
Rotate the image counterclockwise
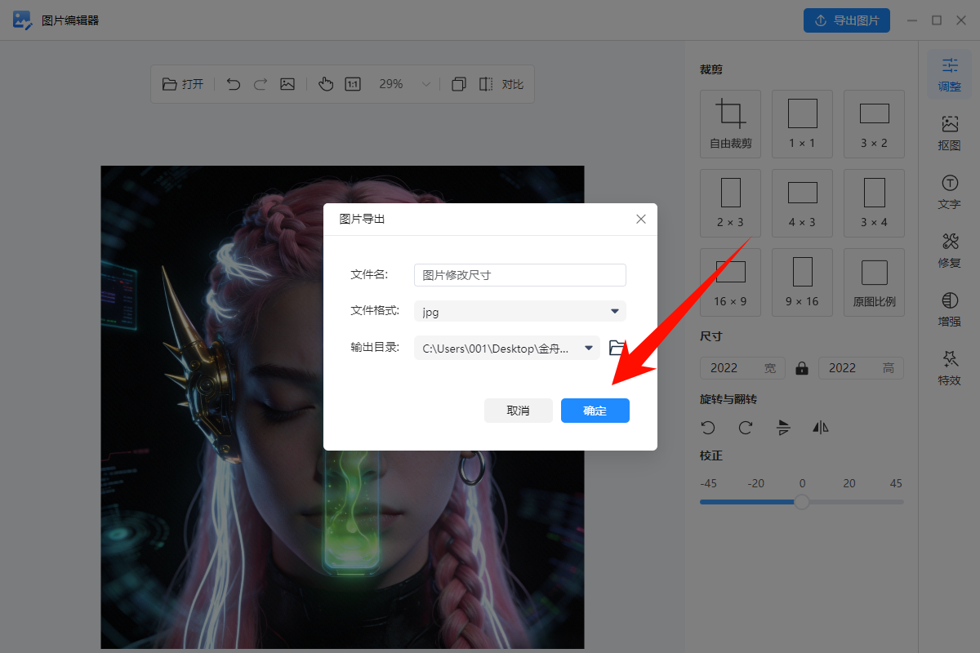coord(708,427)
